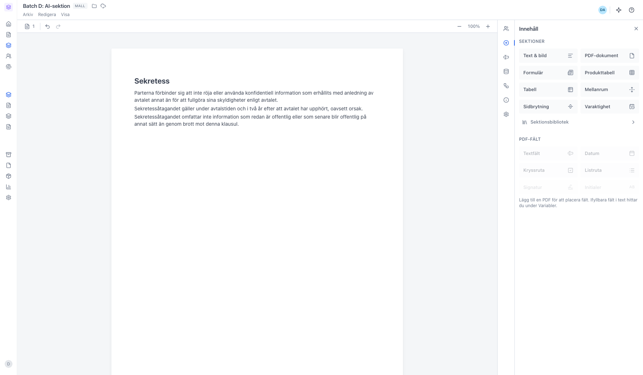Click the MALL badge next to title
The width and height of the screenshot is (643, 375).
(x=80, y=6)
